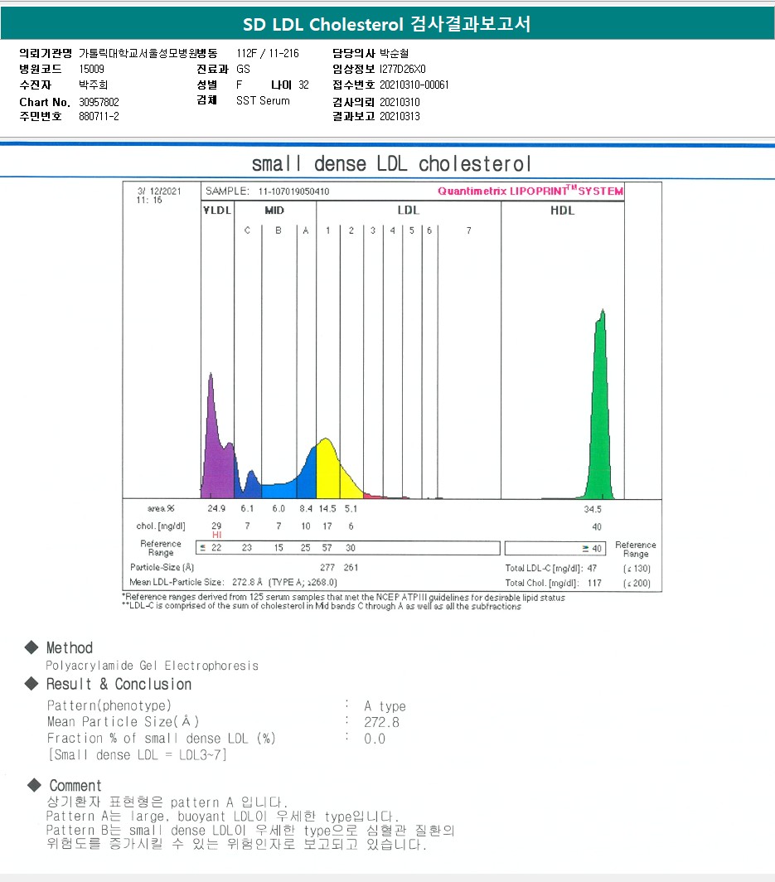Click Total Chol. value 117

tap(594, 584)
